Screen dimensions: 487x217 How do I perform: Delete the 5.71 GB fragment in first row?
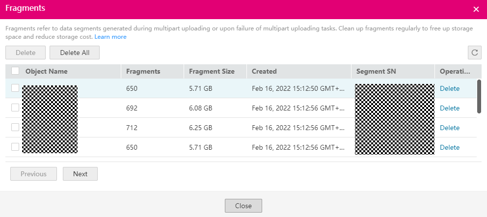[450, 88]
